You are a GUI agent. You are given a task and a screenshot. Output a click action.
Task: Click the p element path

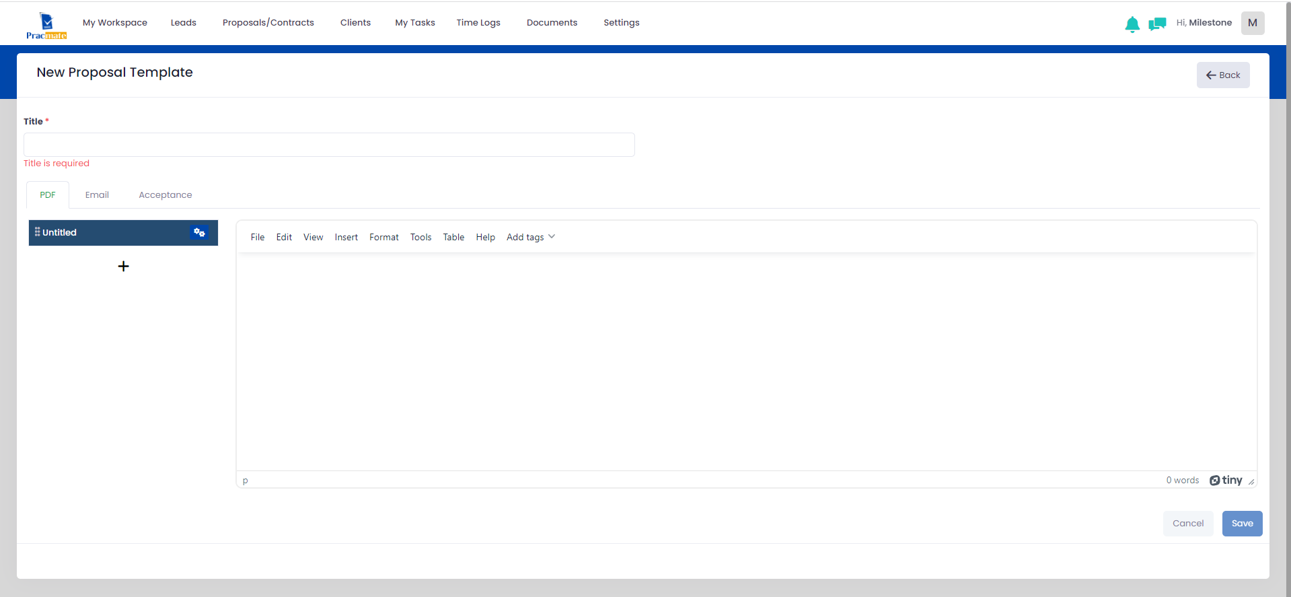click(x=246, y=481)
